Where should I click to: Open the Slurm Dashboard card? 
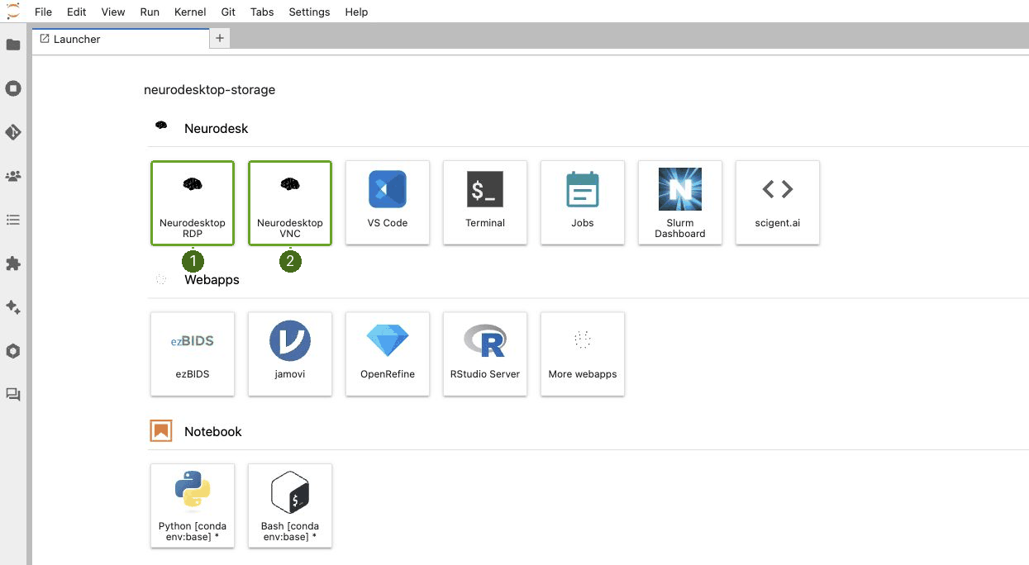coord(680,202)
